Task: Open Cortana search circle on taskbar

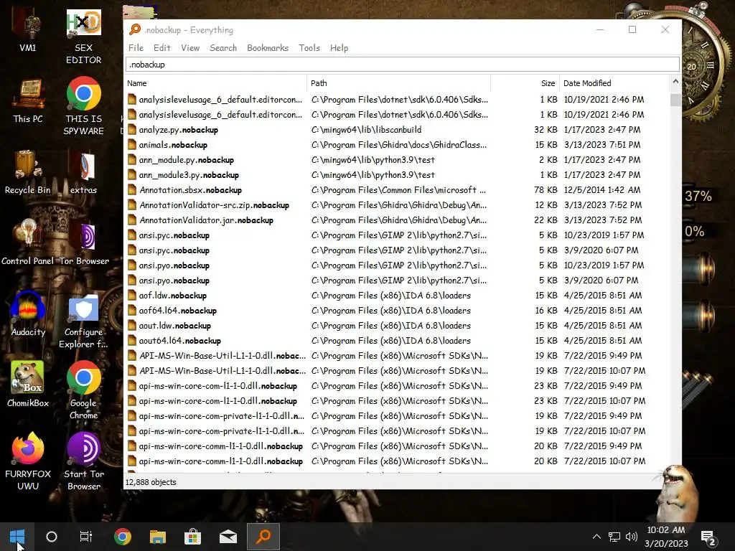Action: coord(52,537)
